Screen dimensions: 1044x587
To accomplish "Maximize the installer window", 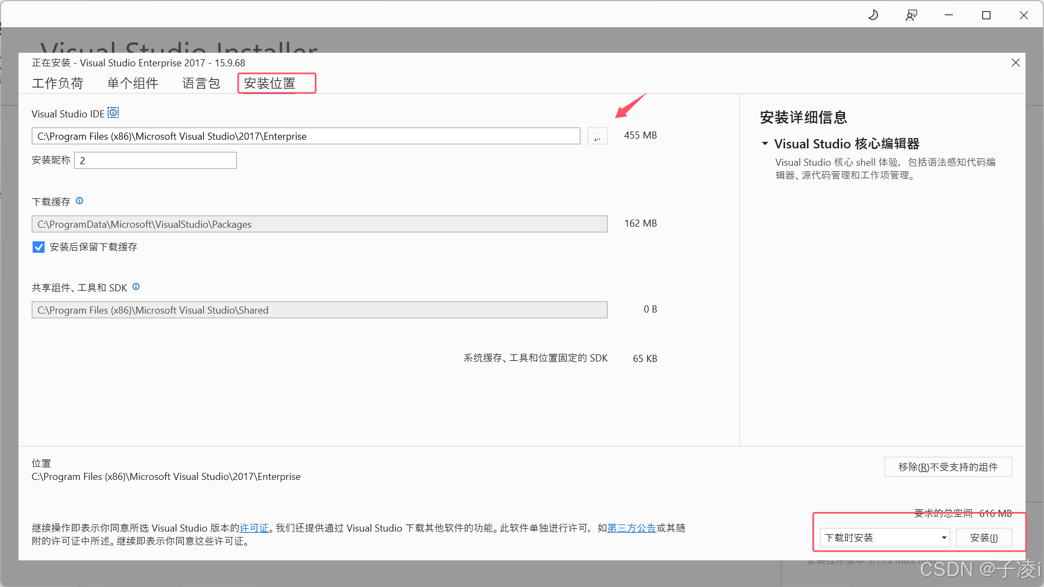I will pyautogui.click(x=986, y=15).
